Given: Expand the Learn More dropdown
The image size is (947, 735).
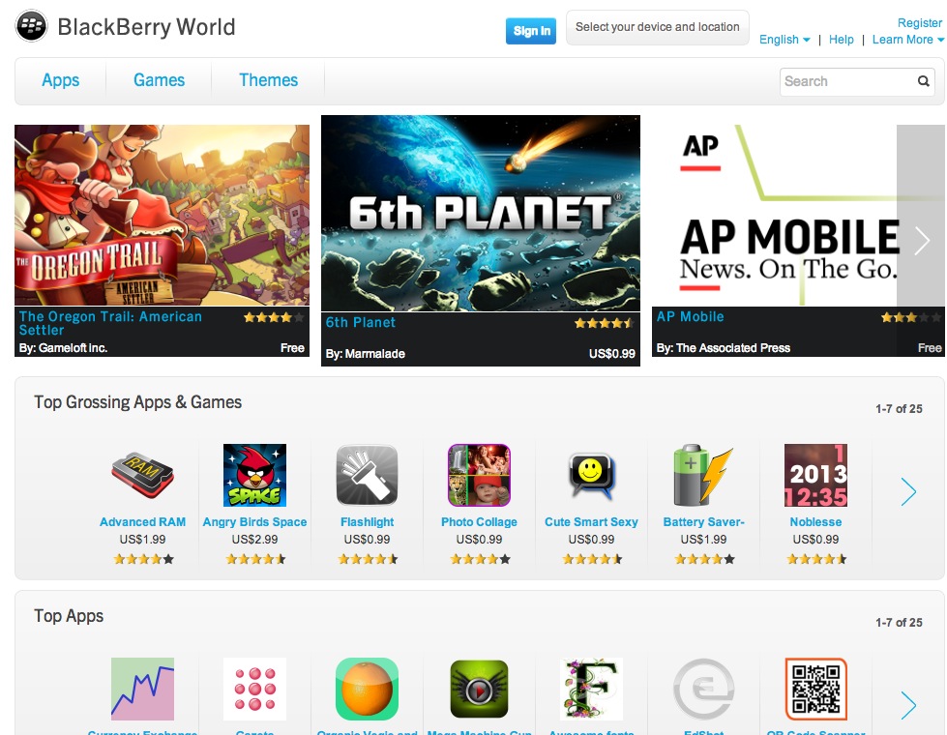Looking at the screenshot, I should 907,40.
